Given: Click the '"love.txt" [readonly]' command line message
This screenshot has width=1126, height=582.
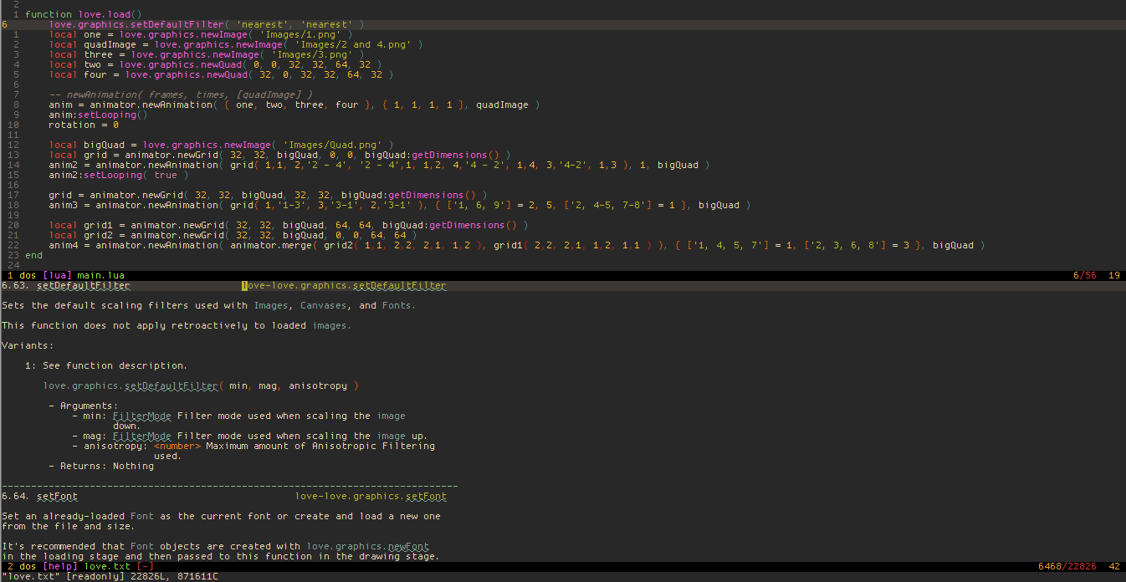Looking at the screenshot, I should (x=110, y=577).
